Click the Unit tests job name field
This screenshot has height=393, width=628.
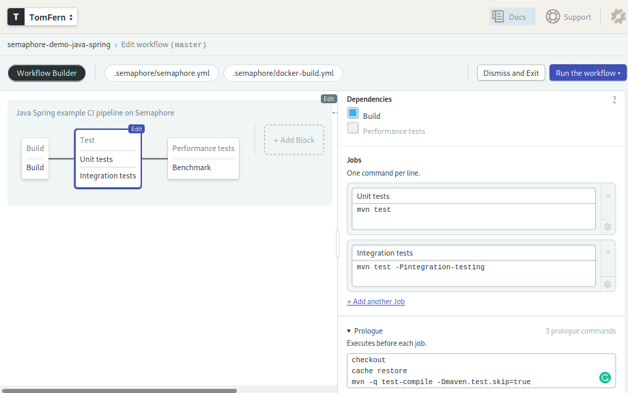[x=474, y=196]
